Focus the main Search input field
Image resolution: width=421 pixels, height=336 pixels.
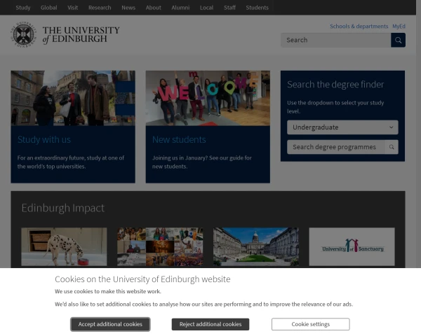(x=336, y=40)
